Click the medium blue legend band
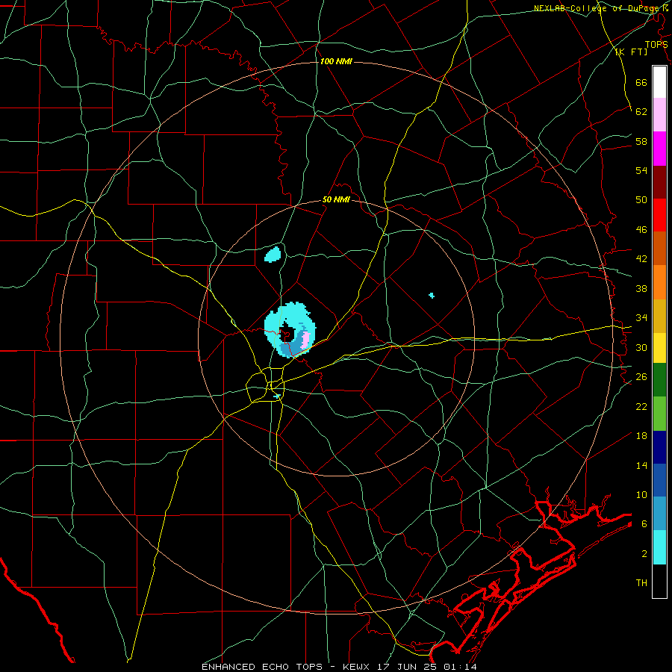 click(659, 480)
